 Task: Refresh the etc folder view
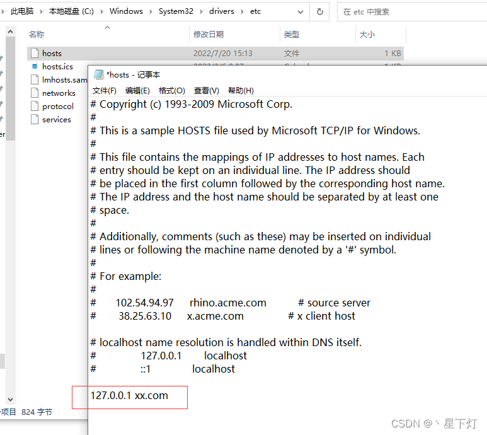[319, 12]
